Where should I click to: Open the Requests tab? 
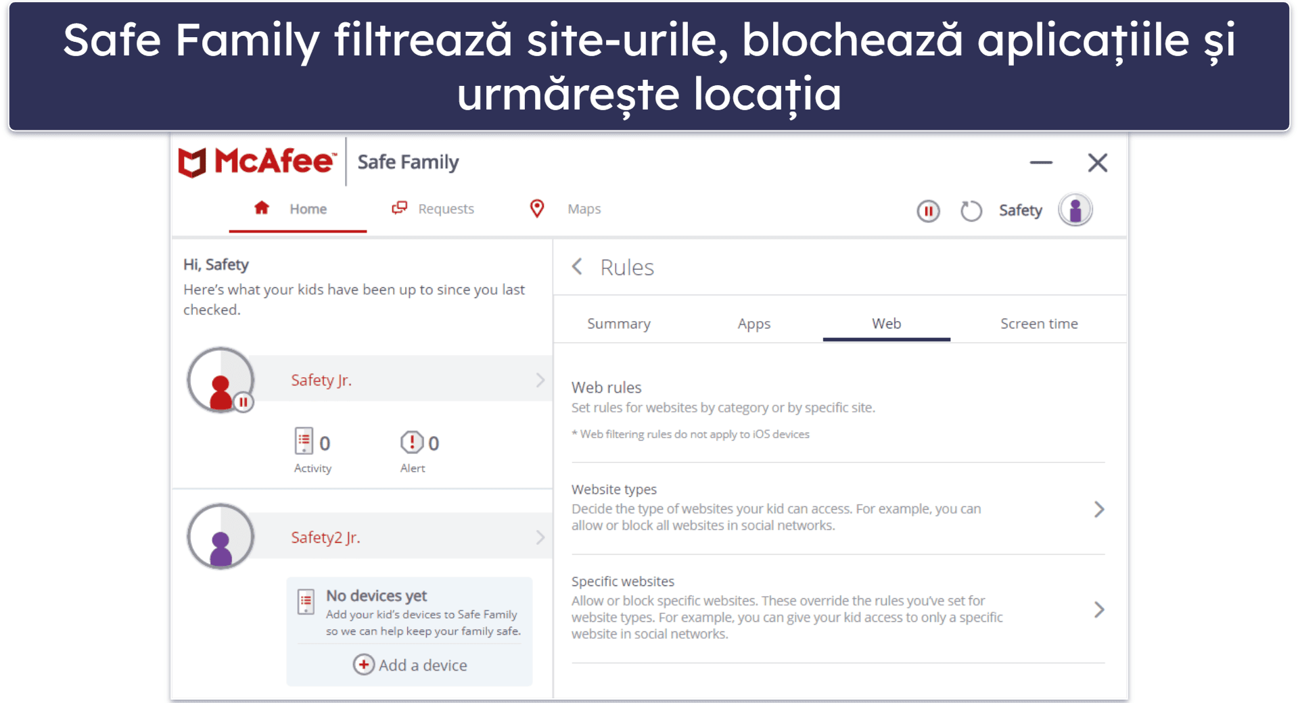tap(433, 209)
